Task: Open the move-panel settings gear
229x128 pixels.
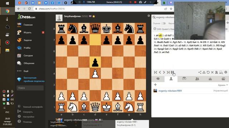Action: tap(226, 72)
